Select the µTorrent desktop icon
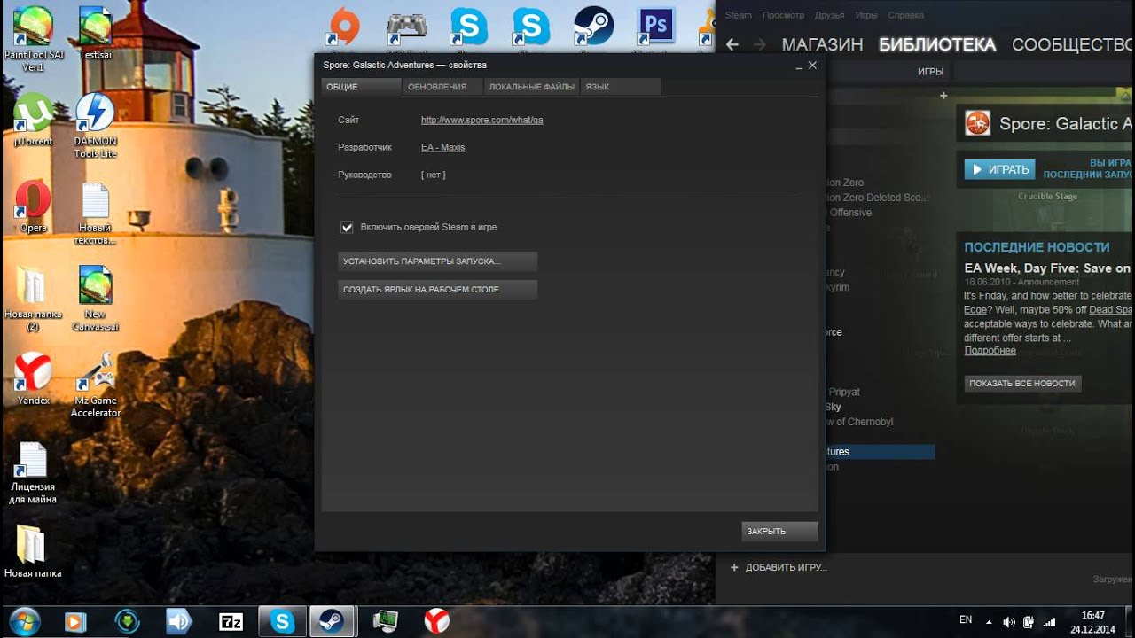 click(x=33, y=120)
